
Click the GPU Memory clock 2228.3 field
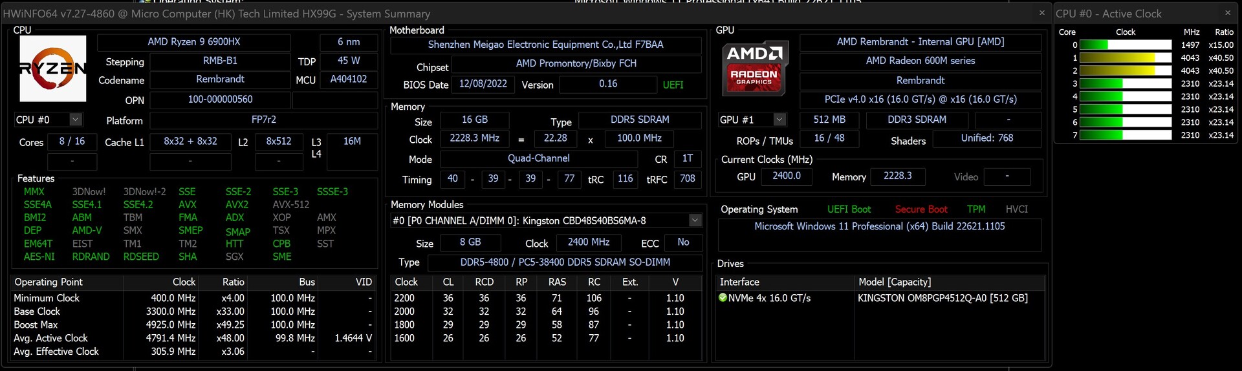[x=898, y=176]
